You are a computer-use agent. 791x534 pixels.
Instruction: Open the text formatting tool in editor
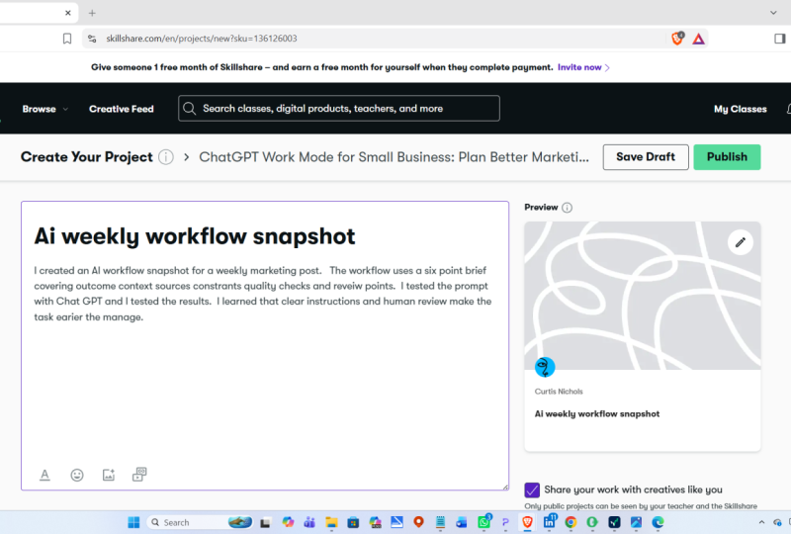[x=44, y=475]
